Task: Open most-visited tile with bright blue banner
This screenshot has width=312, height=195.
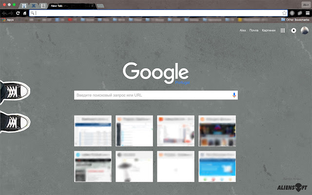Action: click(217, 167)
